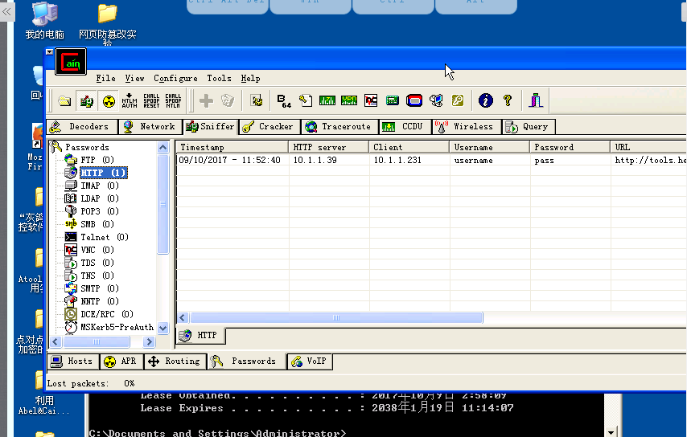This screenshot has width=687, height=437.
Task: Open the Configure menu
Action: tap(175, 78)
